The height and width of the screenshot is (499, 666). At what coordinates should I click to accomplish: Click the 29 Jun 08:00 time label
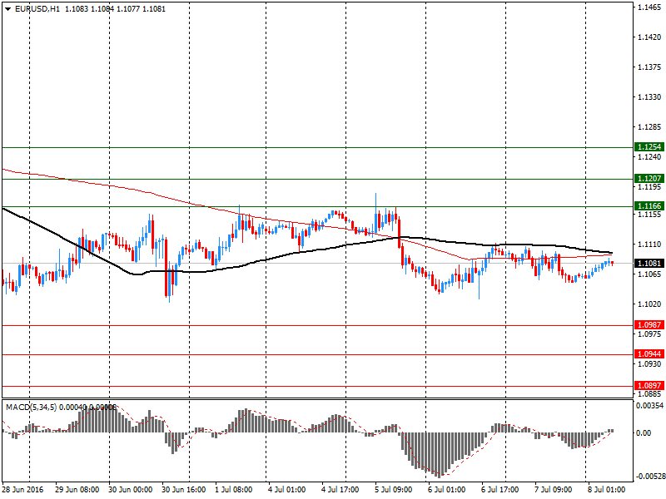77,490
